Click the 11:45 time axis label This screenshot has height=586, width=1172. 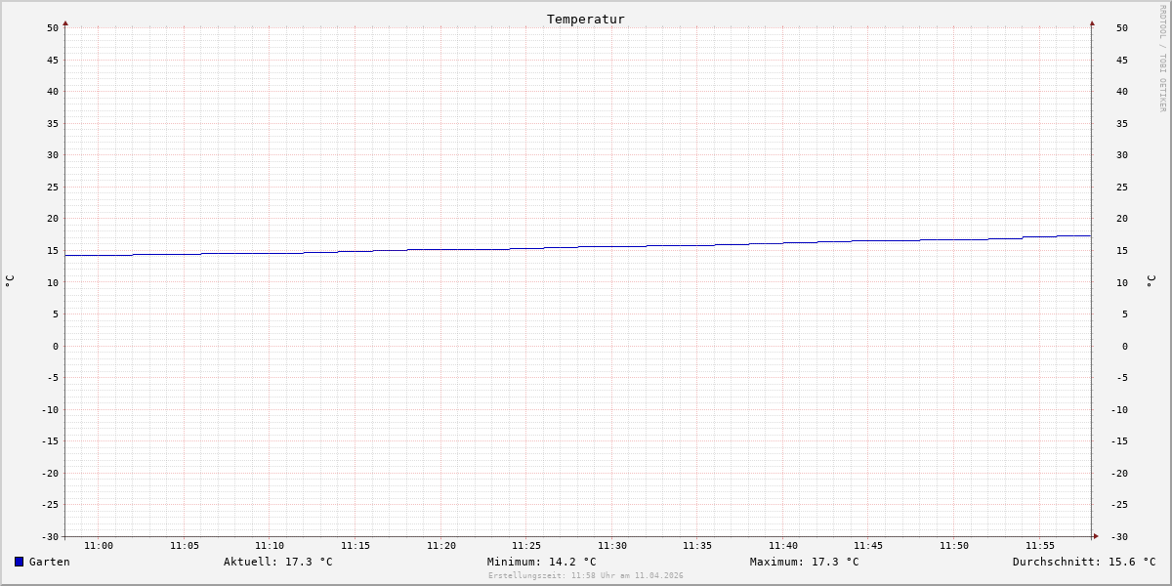(x=868, y=546)
